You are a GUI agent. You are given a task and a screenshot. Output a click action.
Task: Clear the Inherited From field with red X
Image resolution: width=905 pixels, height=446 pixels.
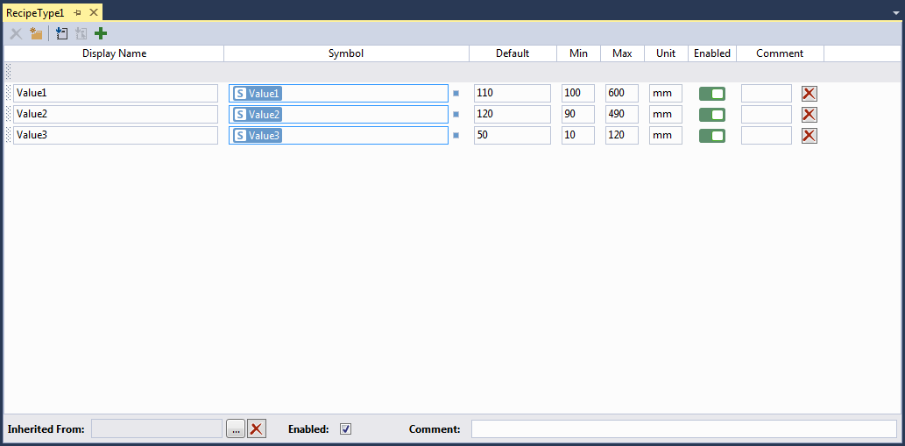(x=257, y=428)
